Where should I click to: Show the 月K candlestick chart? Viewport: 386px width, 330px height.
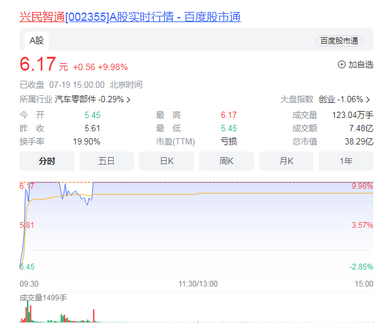(x=286, y=161)
